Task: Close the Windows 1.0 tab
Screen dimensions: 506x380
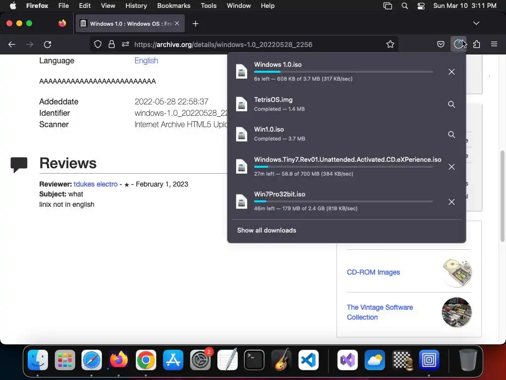Action: 177,23
